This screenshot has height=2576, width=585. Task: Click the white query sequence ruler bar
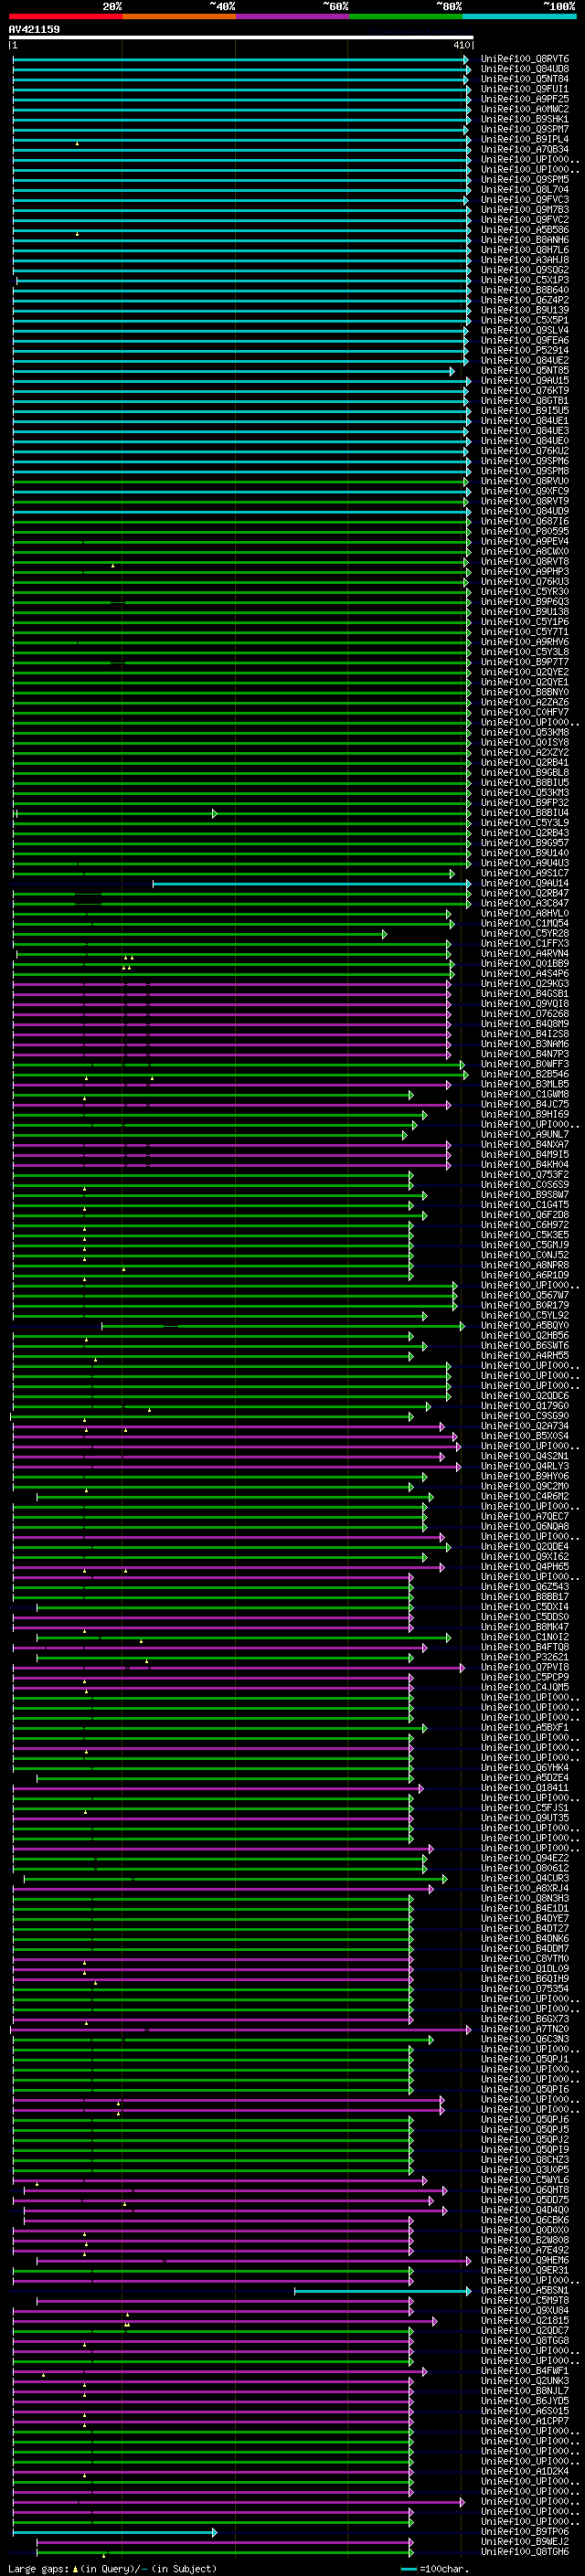(x=241, y=38)
